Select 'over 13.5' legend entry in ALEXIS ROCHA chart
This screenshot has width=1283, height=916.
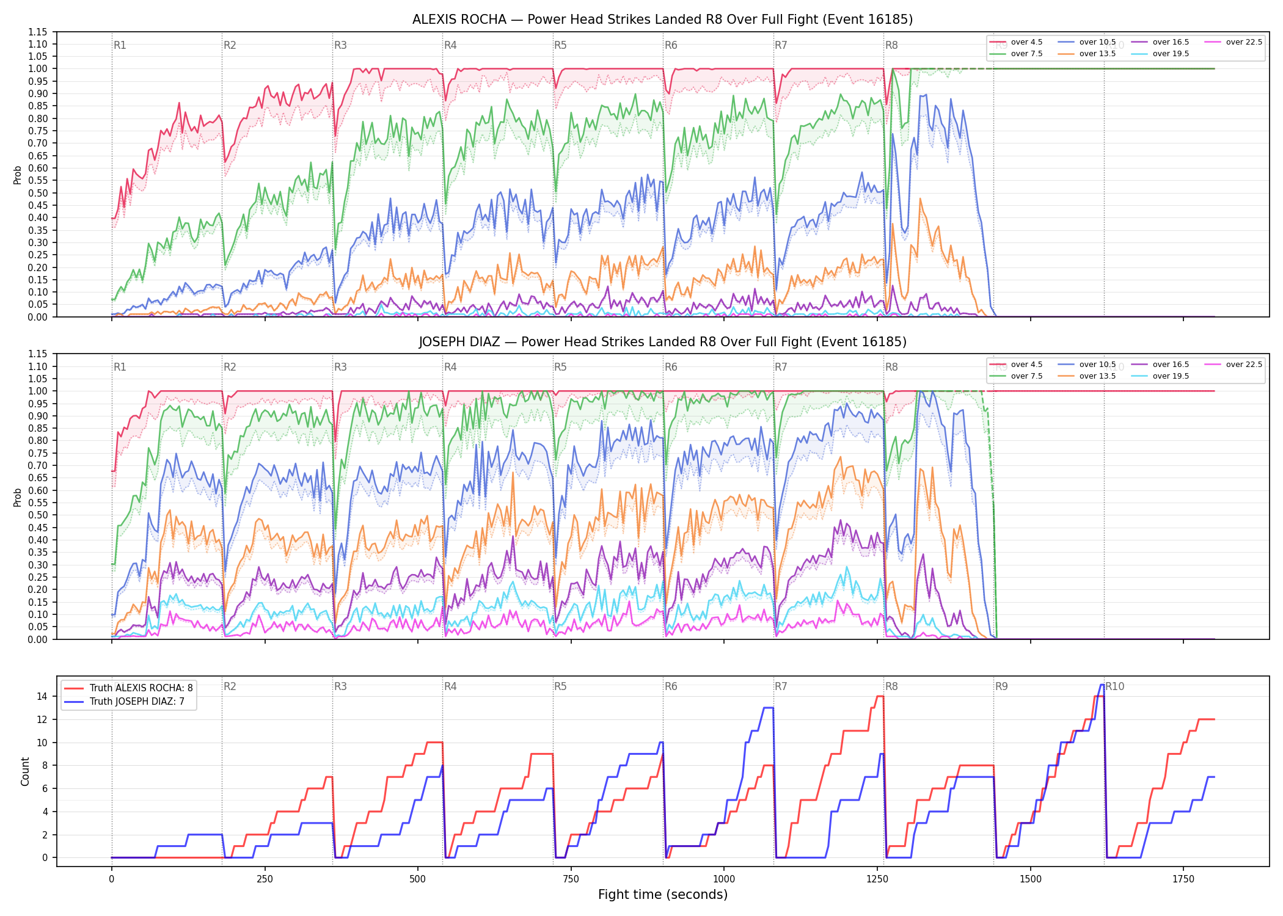1086,54
